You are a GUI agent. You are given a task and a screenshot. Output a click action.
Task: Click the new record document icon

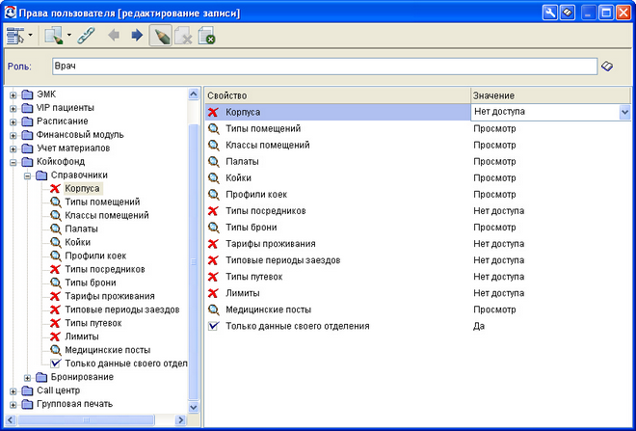pyautogui.click(x=54, y=36)
